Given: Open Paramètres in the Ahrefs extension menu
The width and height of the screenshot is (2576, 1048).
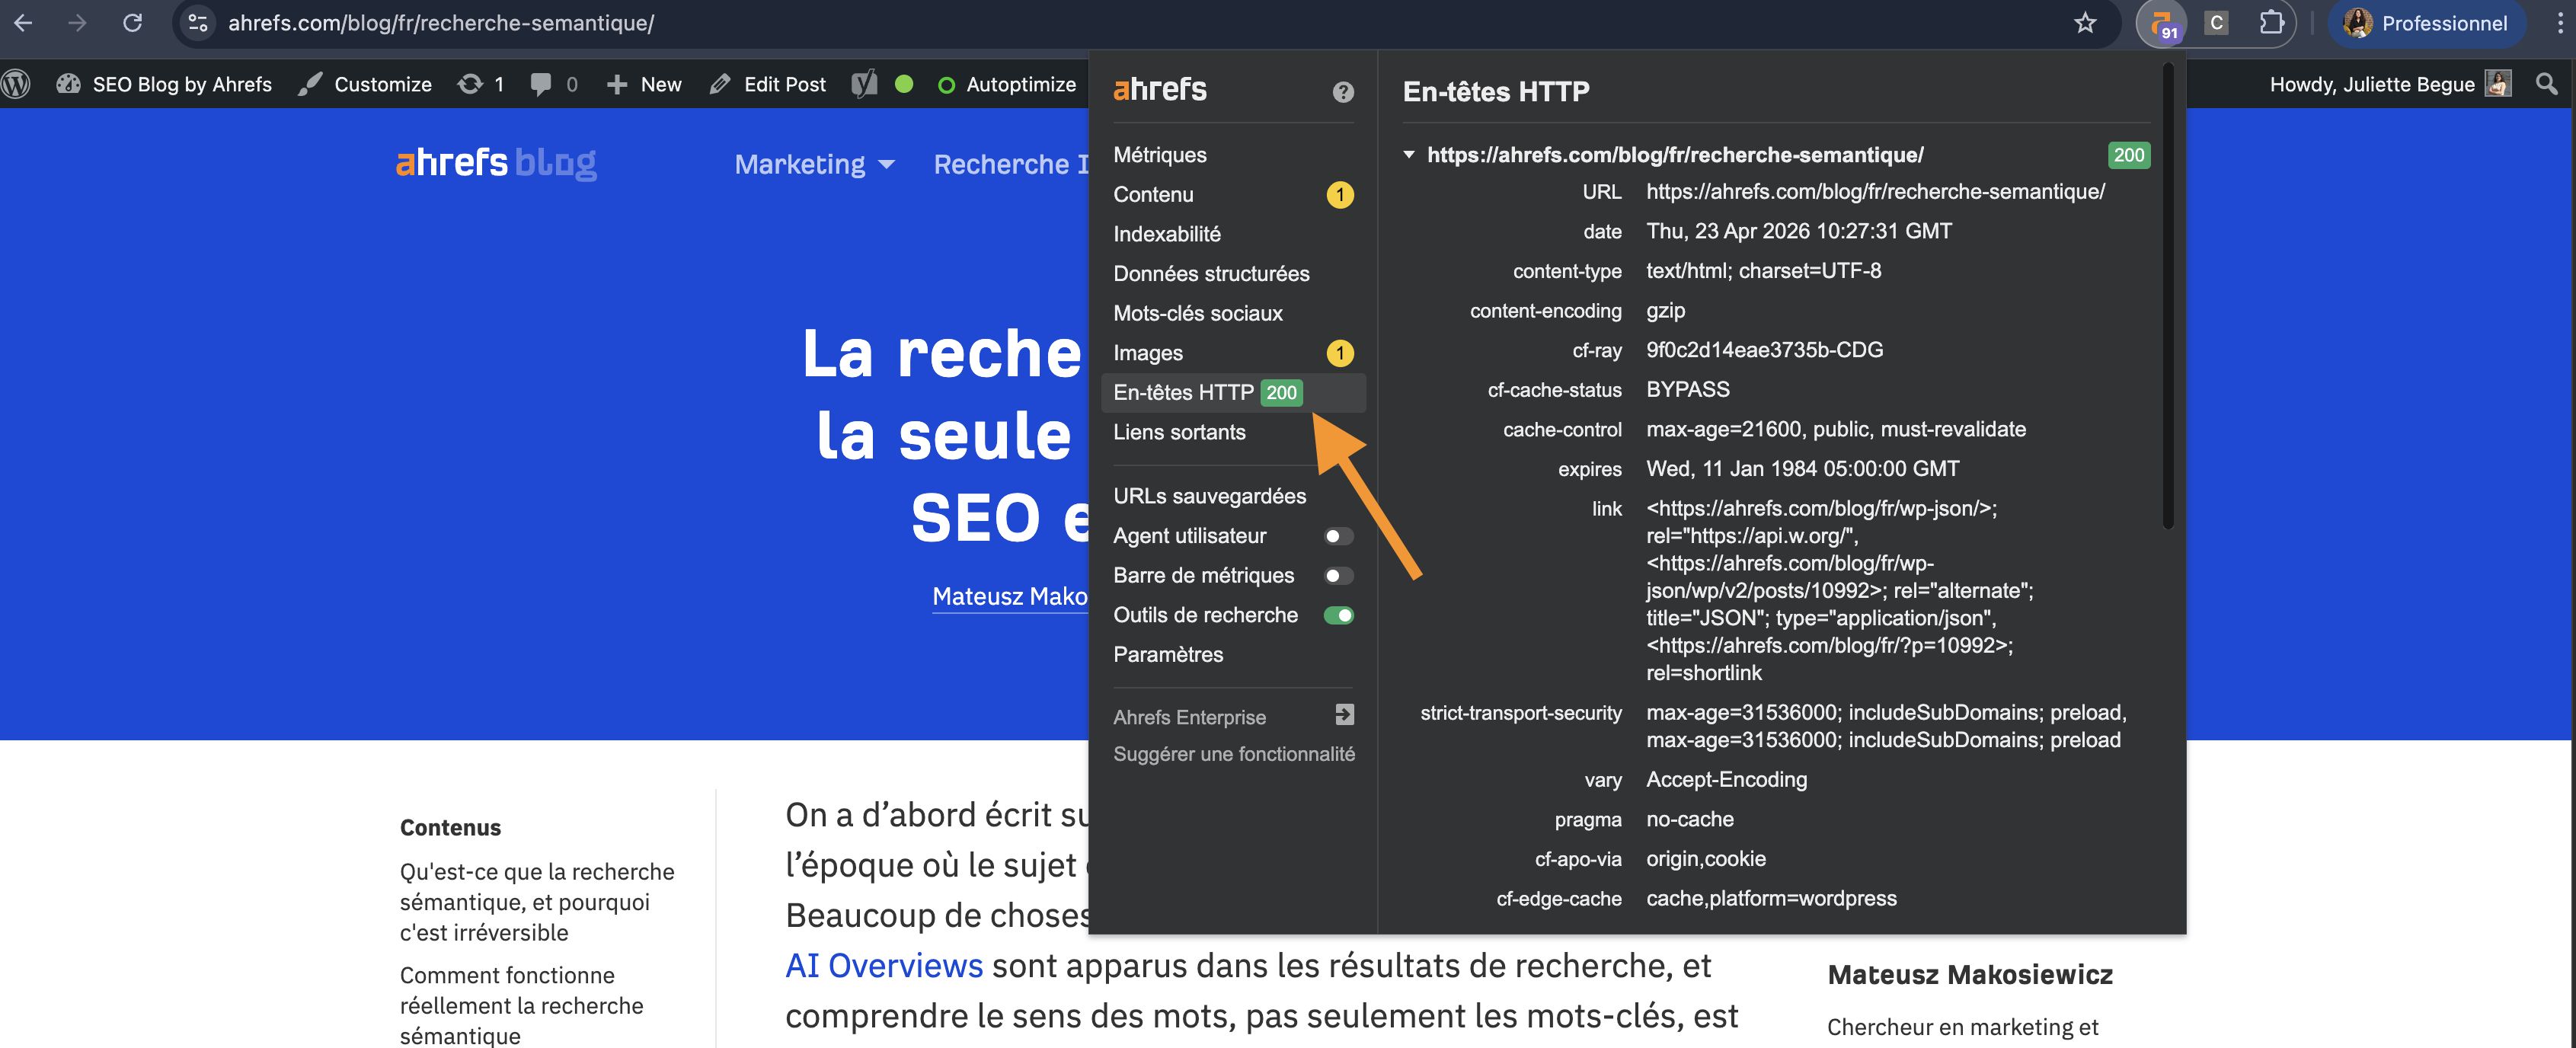Looking at the screenshot, I should coord(1168,654).
